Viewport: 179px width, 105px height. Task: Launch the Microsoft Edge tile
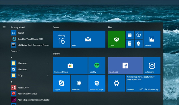[97, 83]
